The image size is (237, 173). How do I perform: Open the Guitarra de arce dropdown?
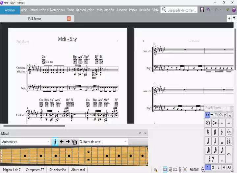(103, 142)
